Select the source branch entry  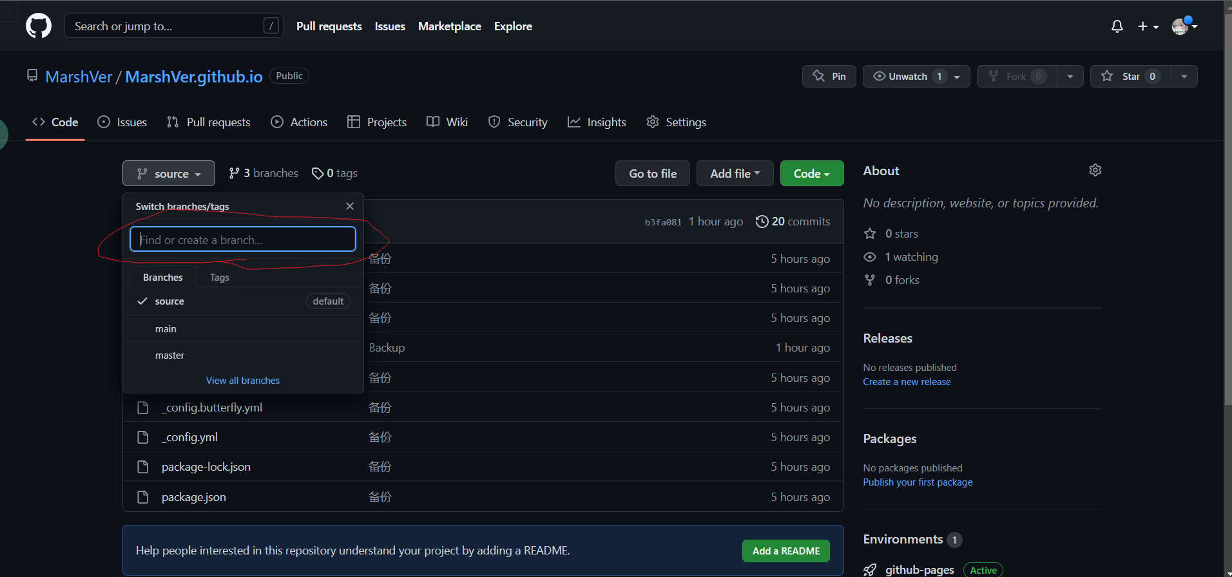click(x=244, y=301)
